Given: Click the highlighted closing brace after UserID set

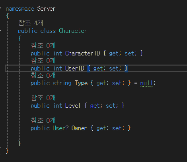Looking at the screenshot, I should click(x=126, y=68).
